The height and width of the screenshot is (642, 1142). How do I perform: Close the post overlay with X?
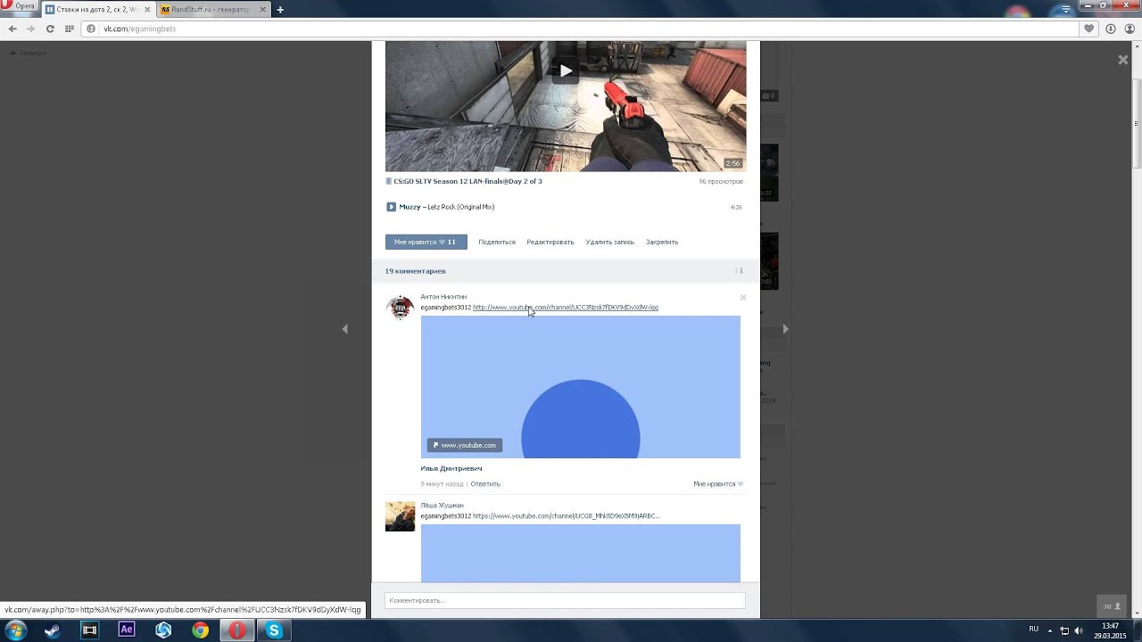[1123, 60]
